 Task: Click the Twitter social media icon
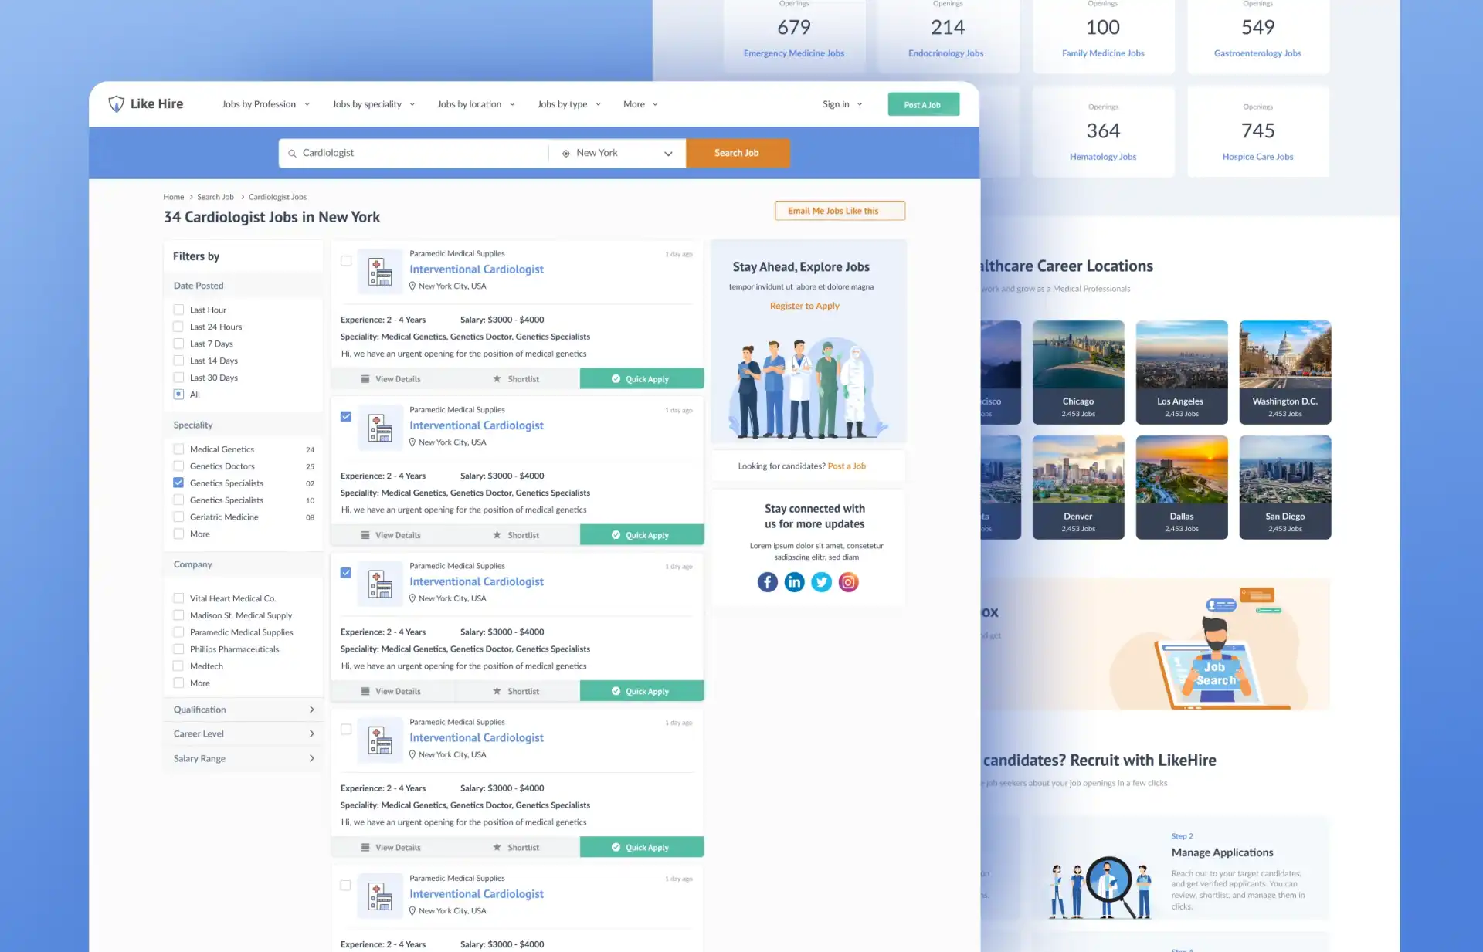(x=822, y=581)
